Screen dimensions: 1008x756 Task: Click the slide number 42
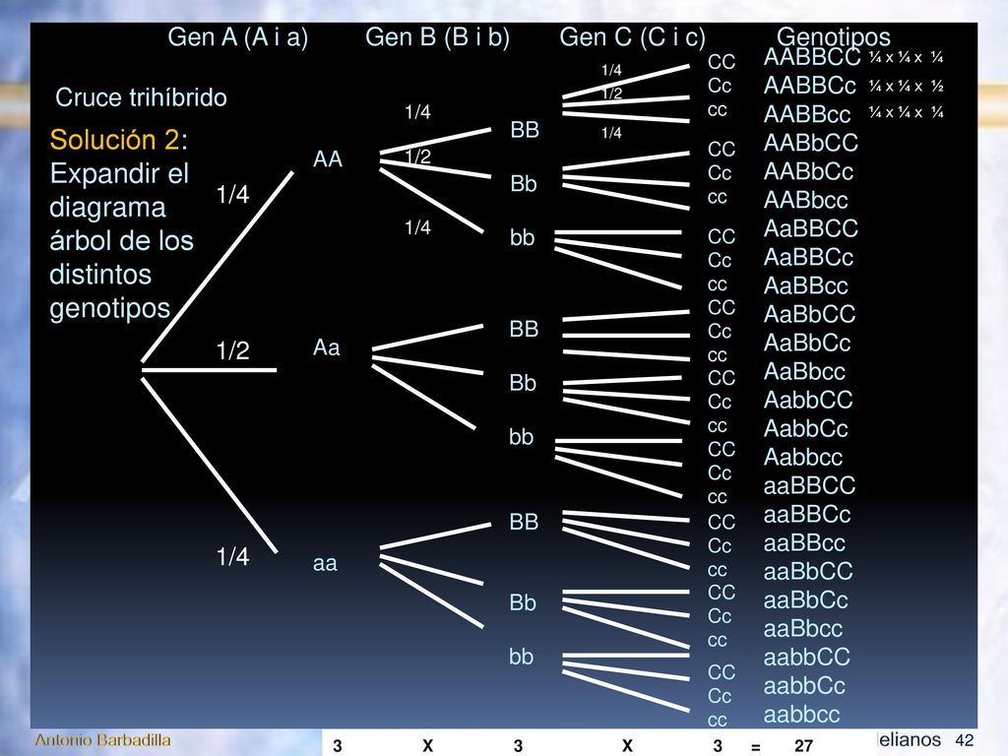[x=965, y=740]
